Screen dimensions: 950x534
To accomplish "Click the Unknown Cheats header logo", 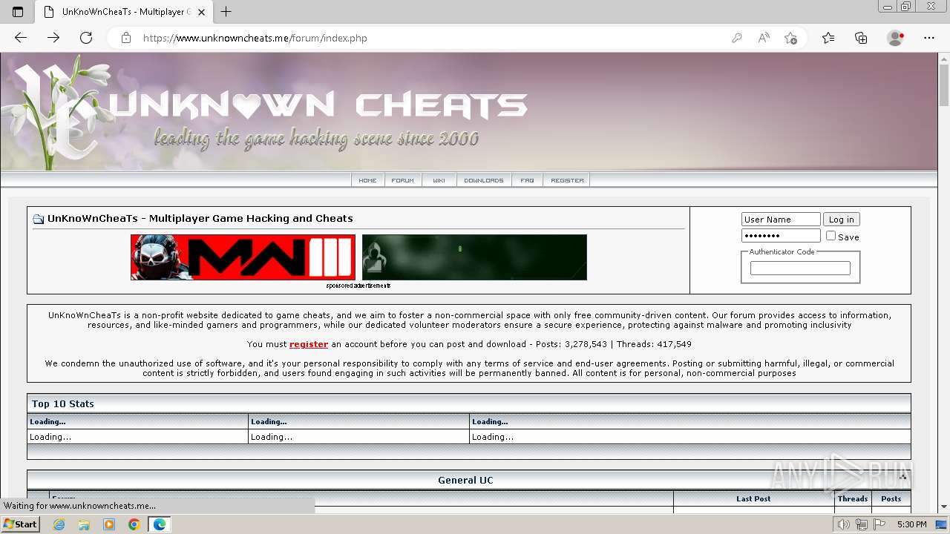I will click(x=271, y=111).
